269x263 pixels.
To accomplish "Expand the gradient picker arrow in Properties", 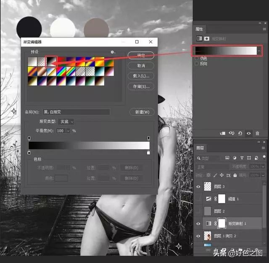I will pos(259,51).
